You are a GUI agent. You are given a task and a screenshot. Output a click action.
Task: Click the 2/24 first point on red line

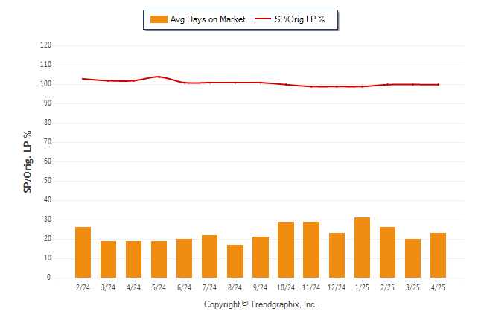pos(83,79)
